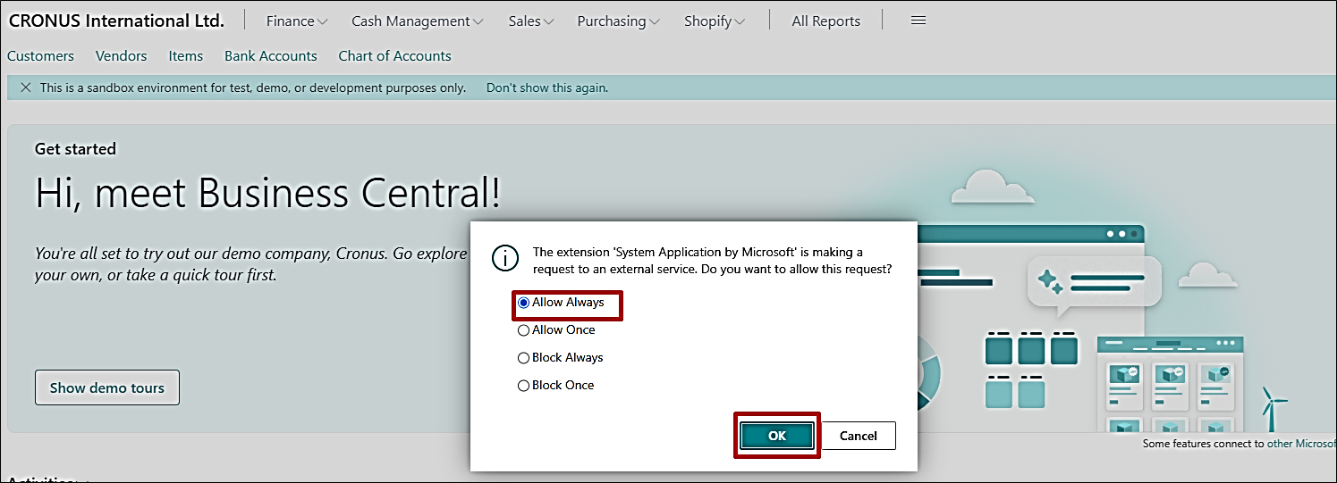1337x483 pixels.
Task: Open the Cash Management dropdown
Action: (x=417, y=21)
